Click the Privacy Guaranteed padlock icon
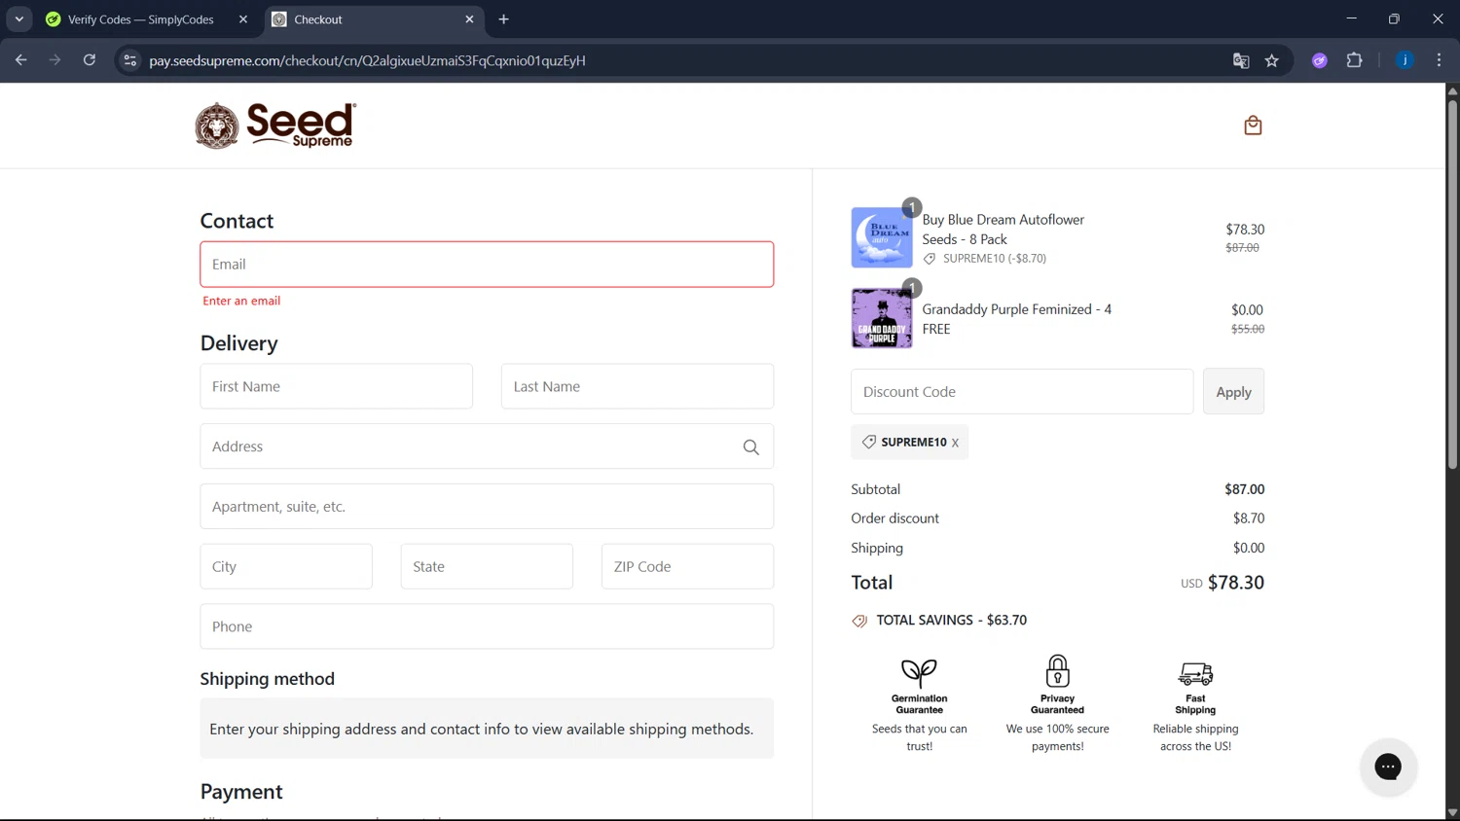Viewport: 1460px width, 821px height. coord(1057,671)
